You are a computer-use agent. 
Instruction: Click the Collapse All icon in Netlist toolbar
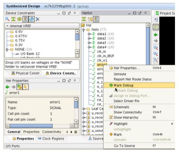click(84, 19)
